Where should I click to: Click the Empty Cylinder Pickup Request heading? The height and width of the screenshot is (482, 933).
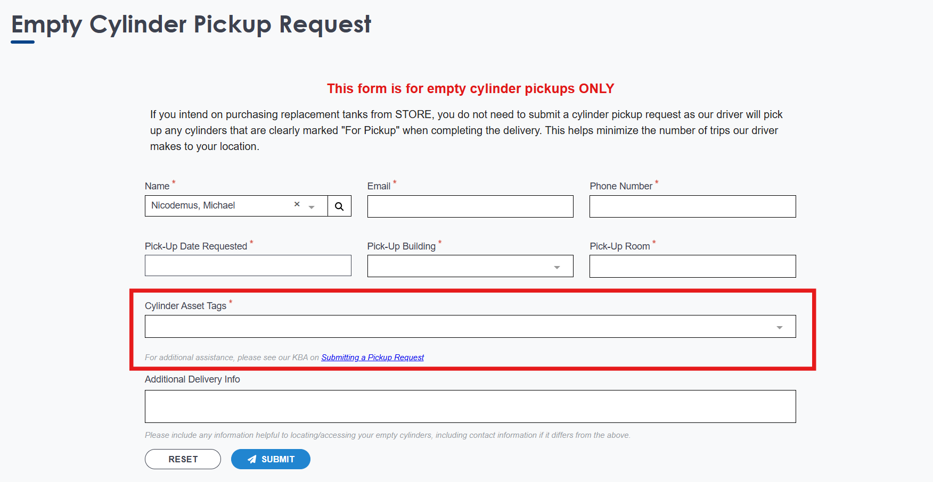pyautogui.click(x=191, y=24)
